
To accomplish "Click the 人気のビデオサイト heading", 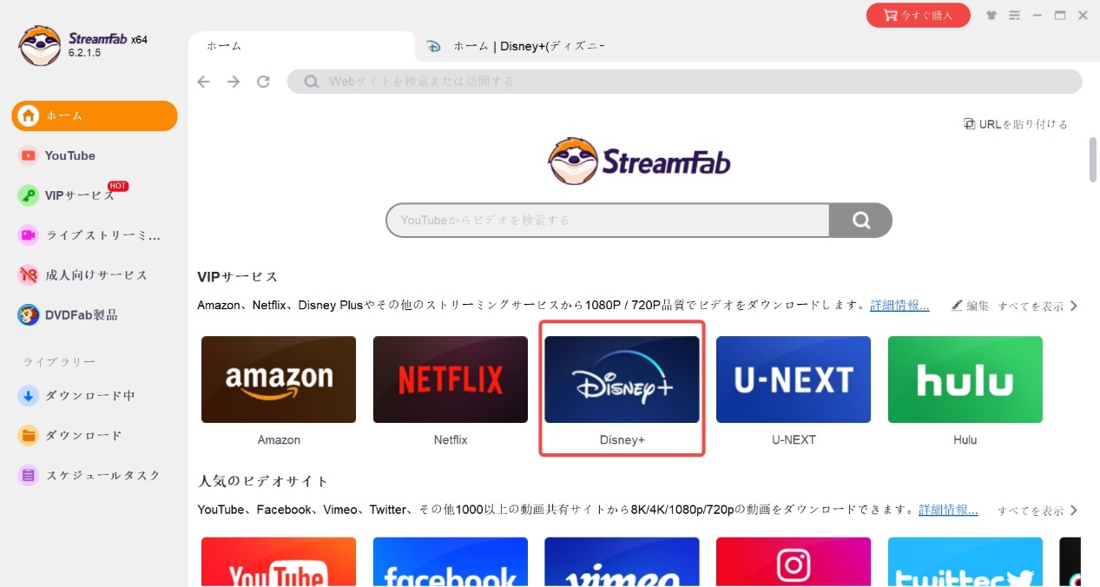I will pyautogui.click(x=264, y=481).
